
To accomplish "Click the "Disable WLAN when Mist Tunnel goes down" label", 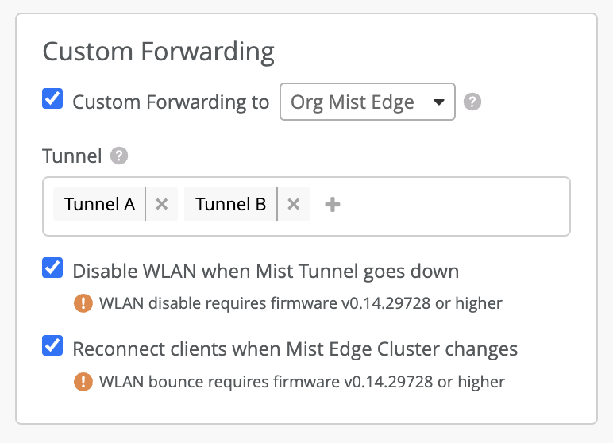I will [x=265, y=272].
